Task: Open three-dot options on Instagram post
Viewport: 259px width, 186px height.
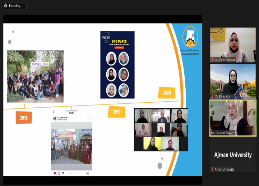Action: pos(88,118)
